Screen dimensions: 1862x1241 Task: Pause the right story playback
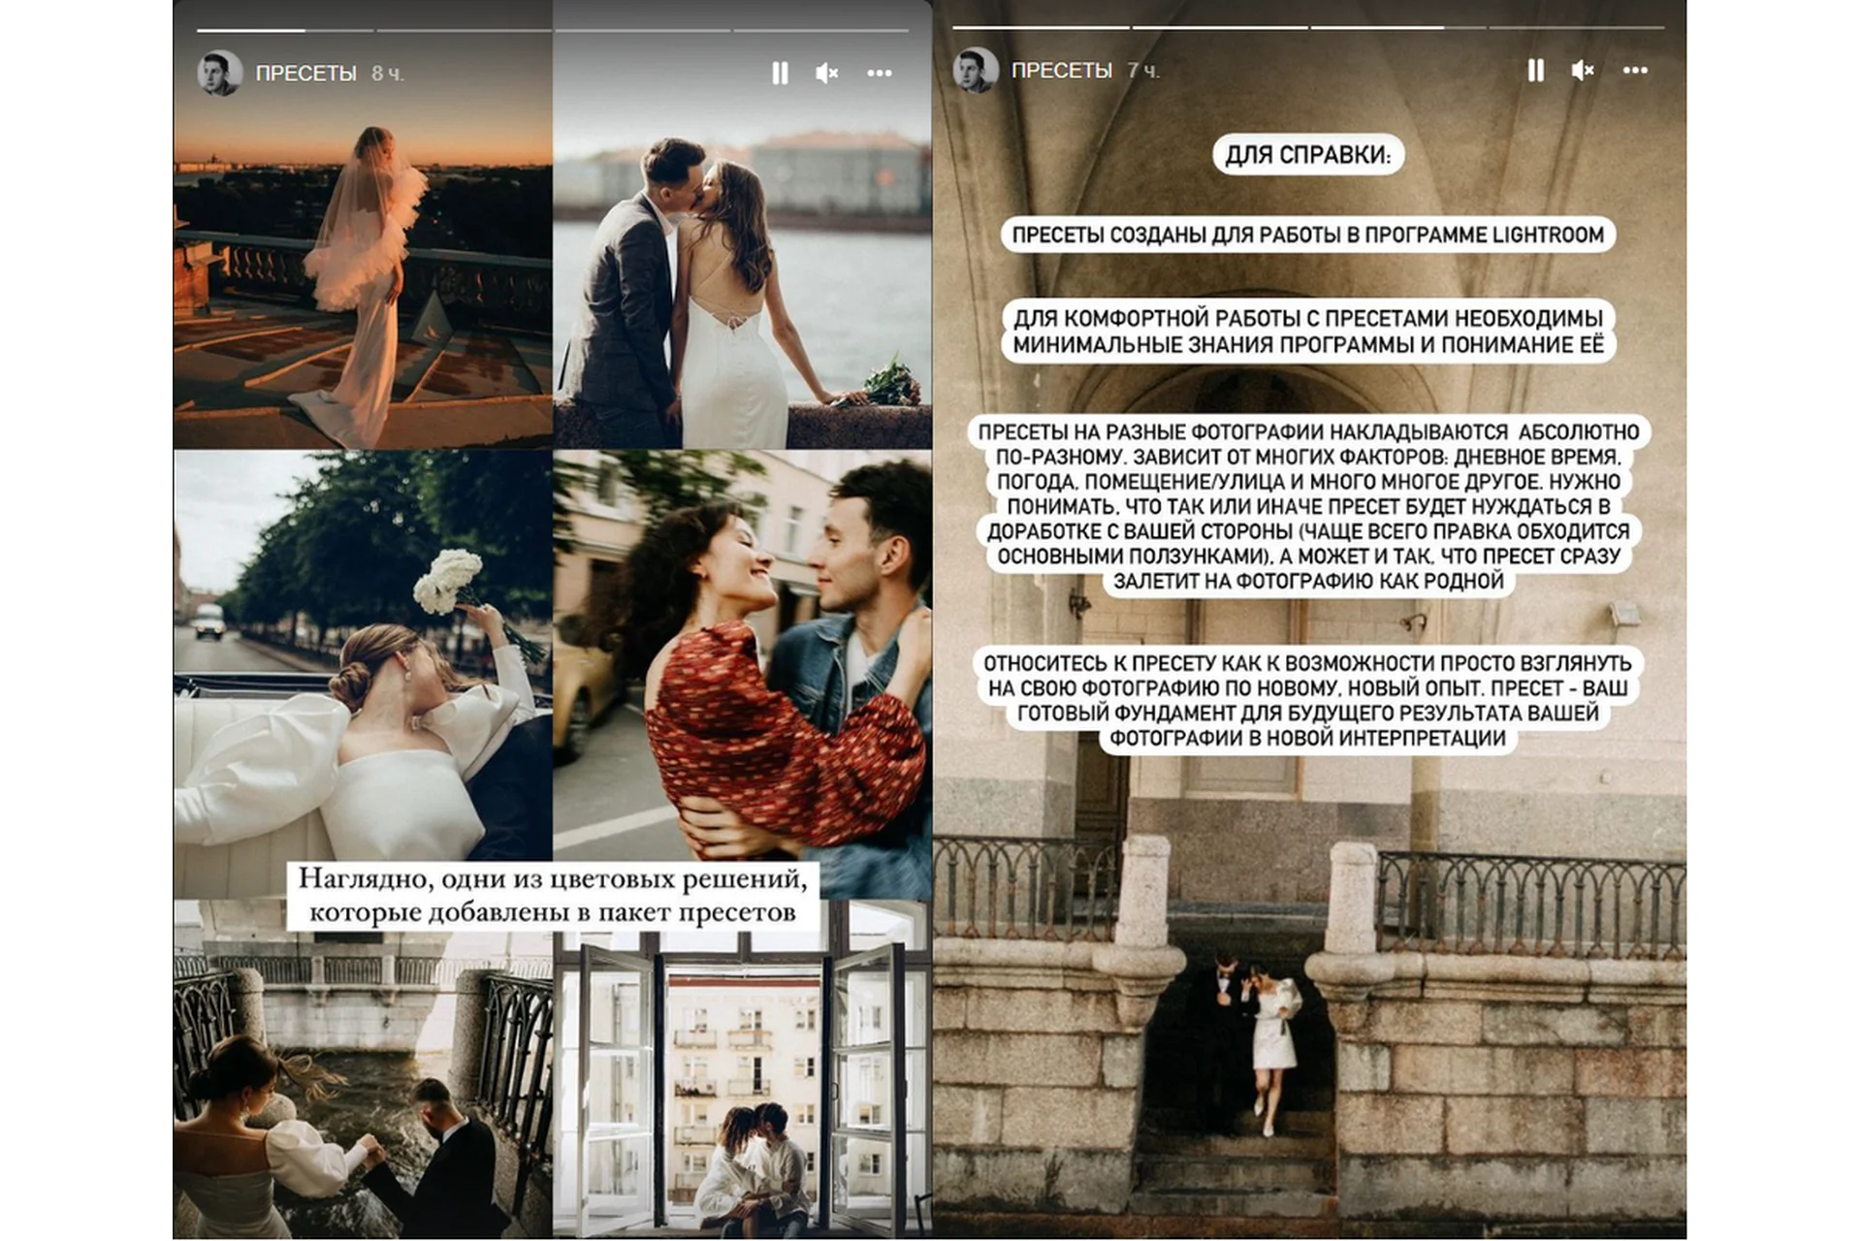(1535, 70)
